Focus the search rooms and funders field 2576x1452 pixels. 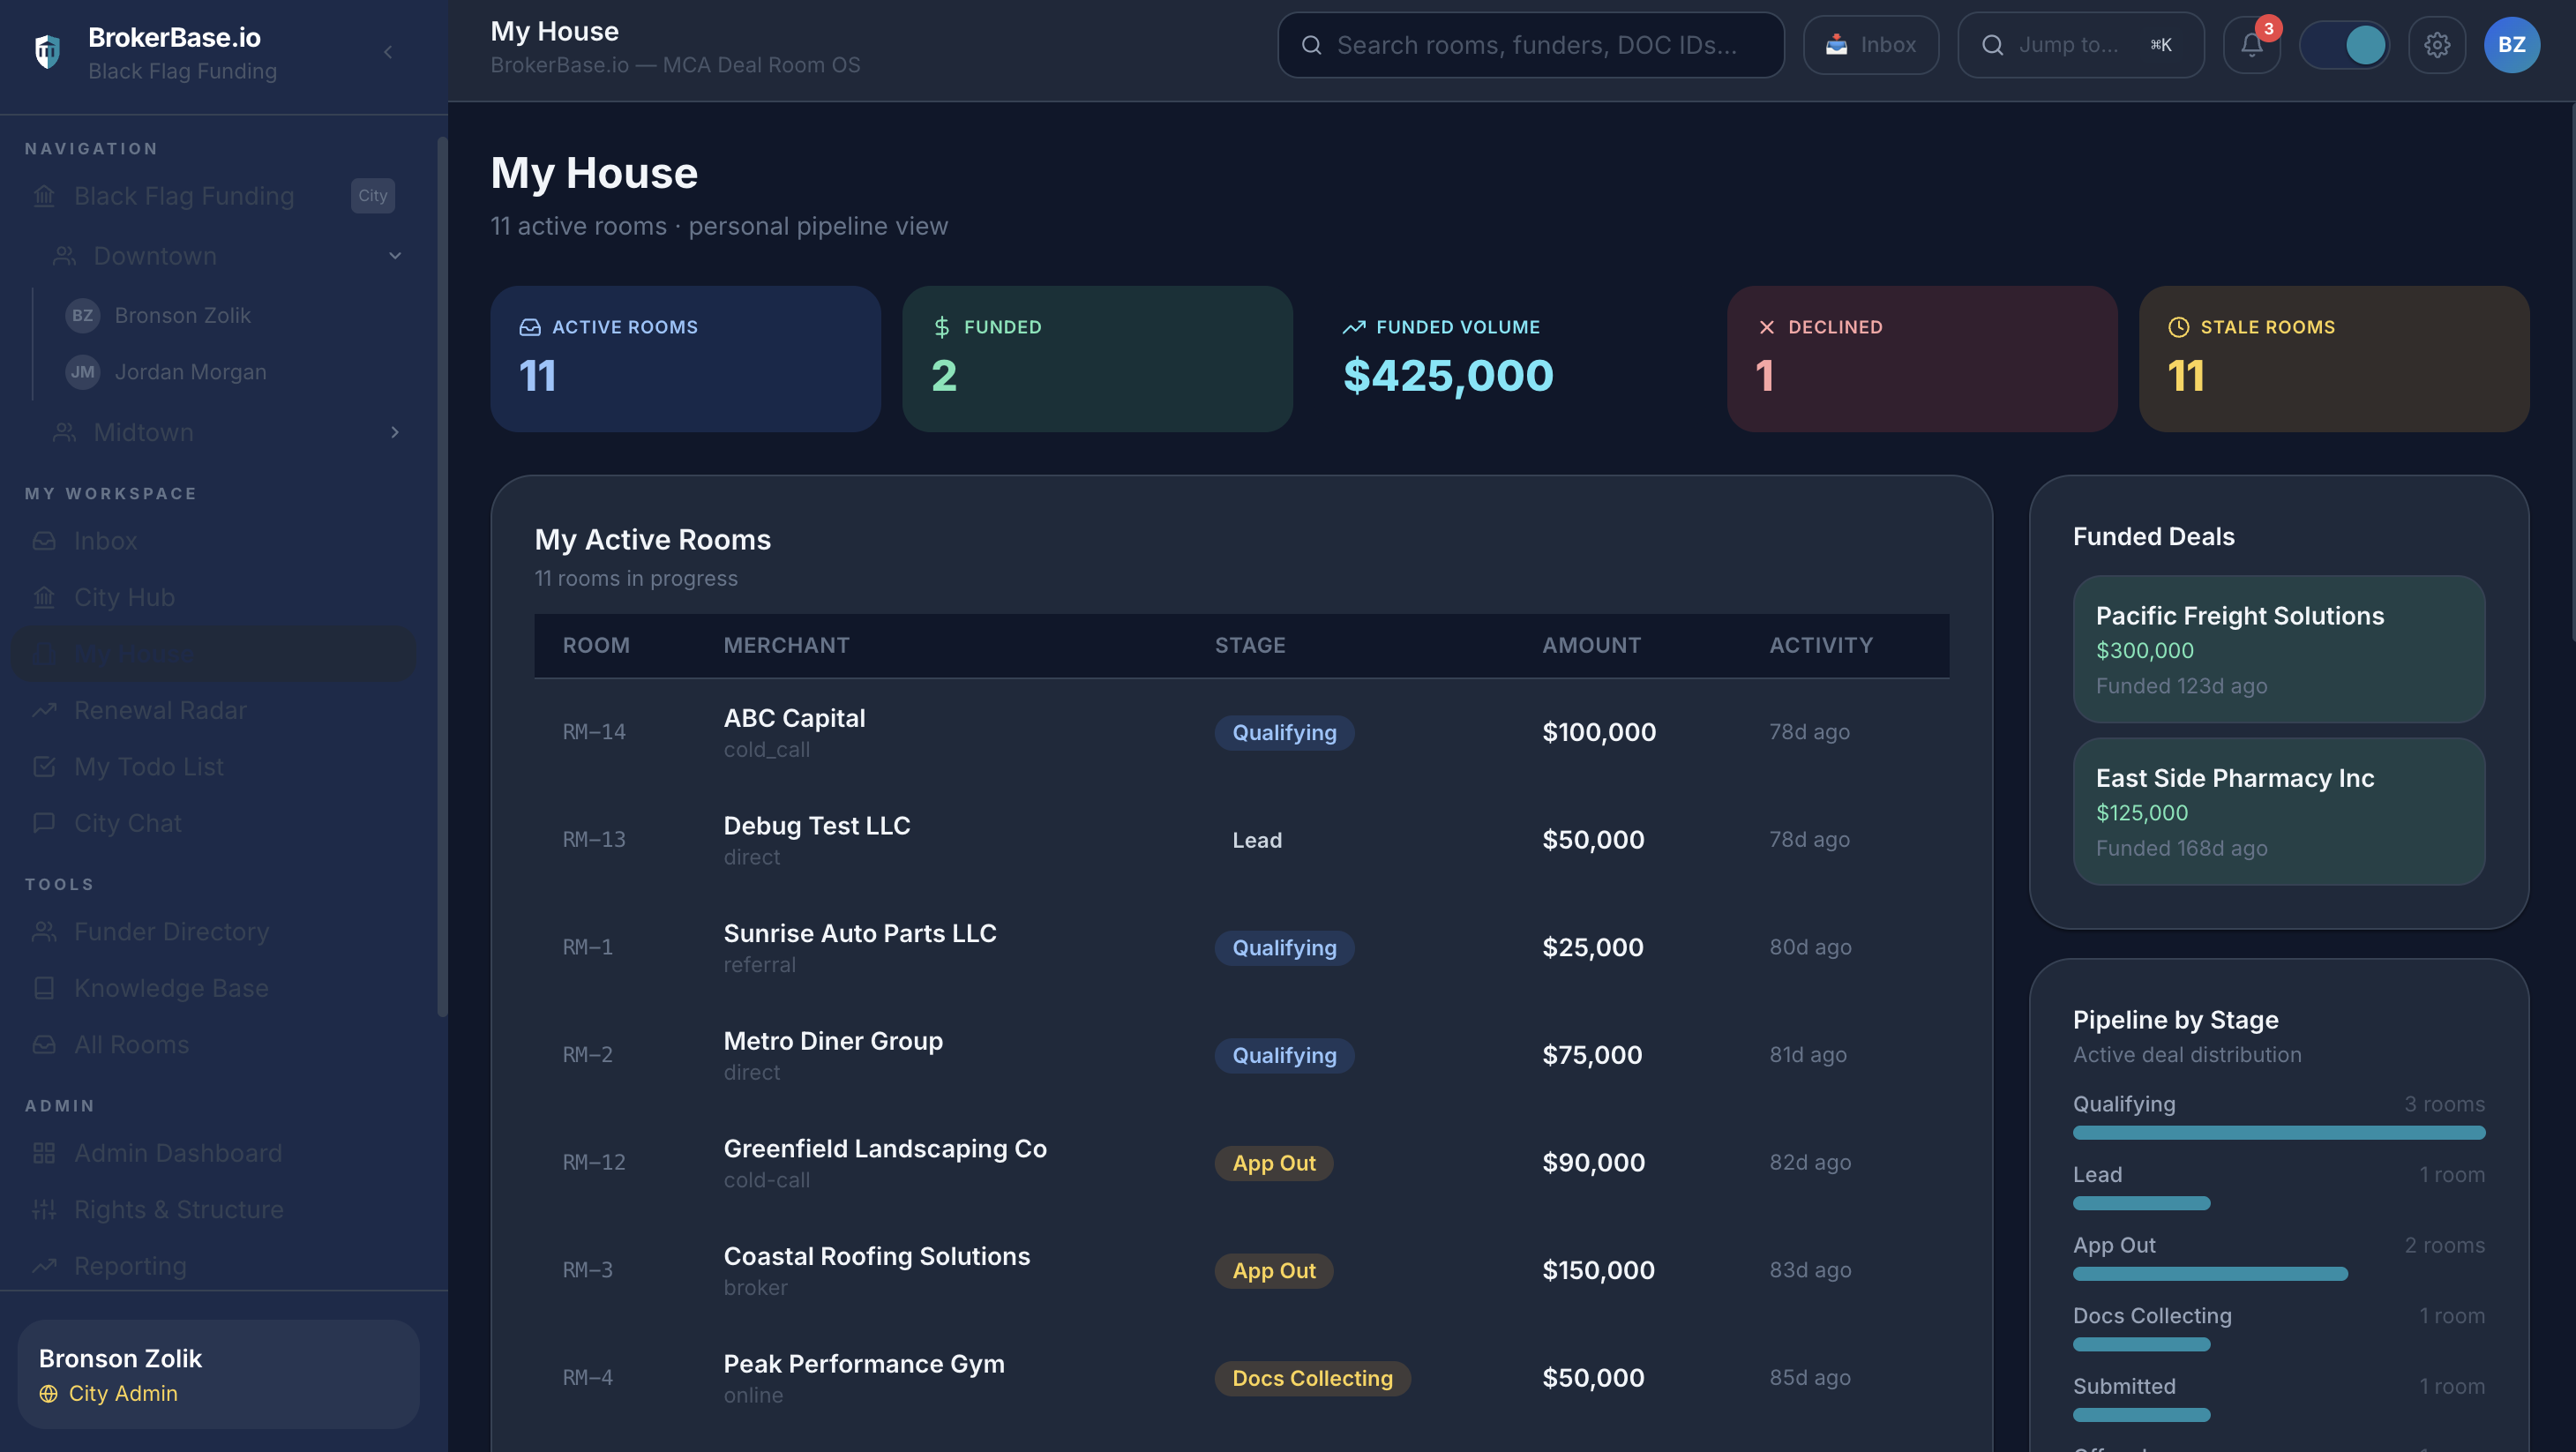[x=1531, y=45]
